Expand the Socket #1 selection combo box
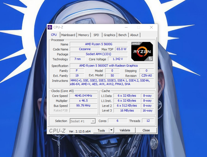The image size is (207, 157). (x=83, y=121)
